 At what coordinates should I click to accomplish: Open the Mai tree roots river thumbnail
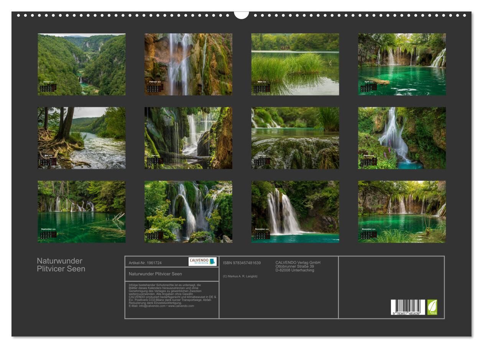click(x=81, y=138)
